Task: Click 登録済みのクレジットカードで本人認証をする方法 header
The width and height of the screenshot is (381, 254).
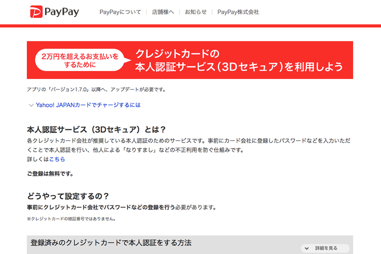Action: tap(111, 243)
